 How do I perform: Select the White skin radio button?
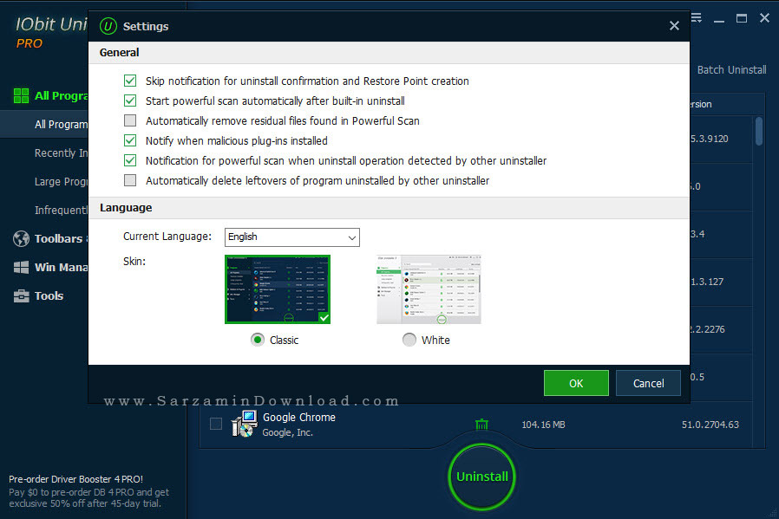(x=409, y=340)
